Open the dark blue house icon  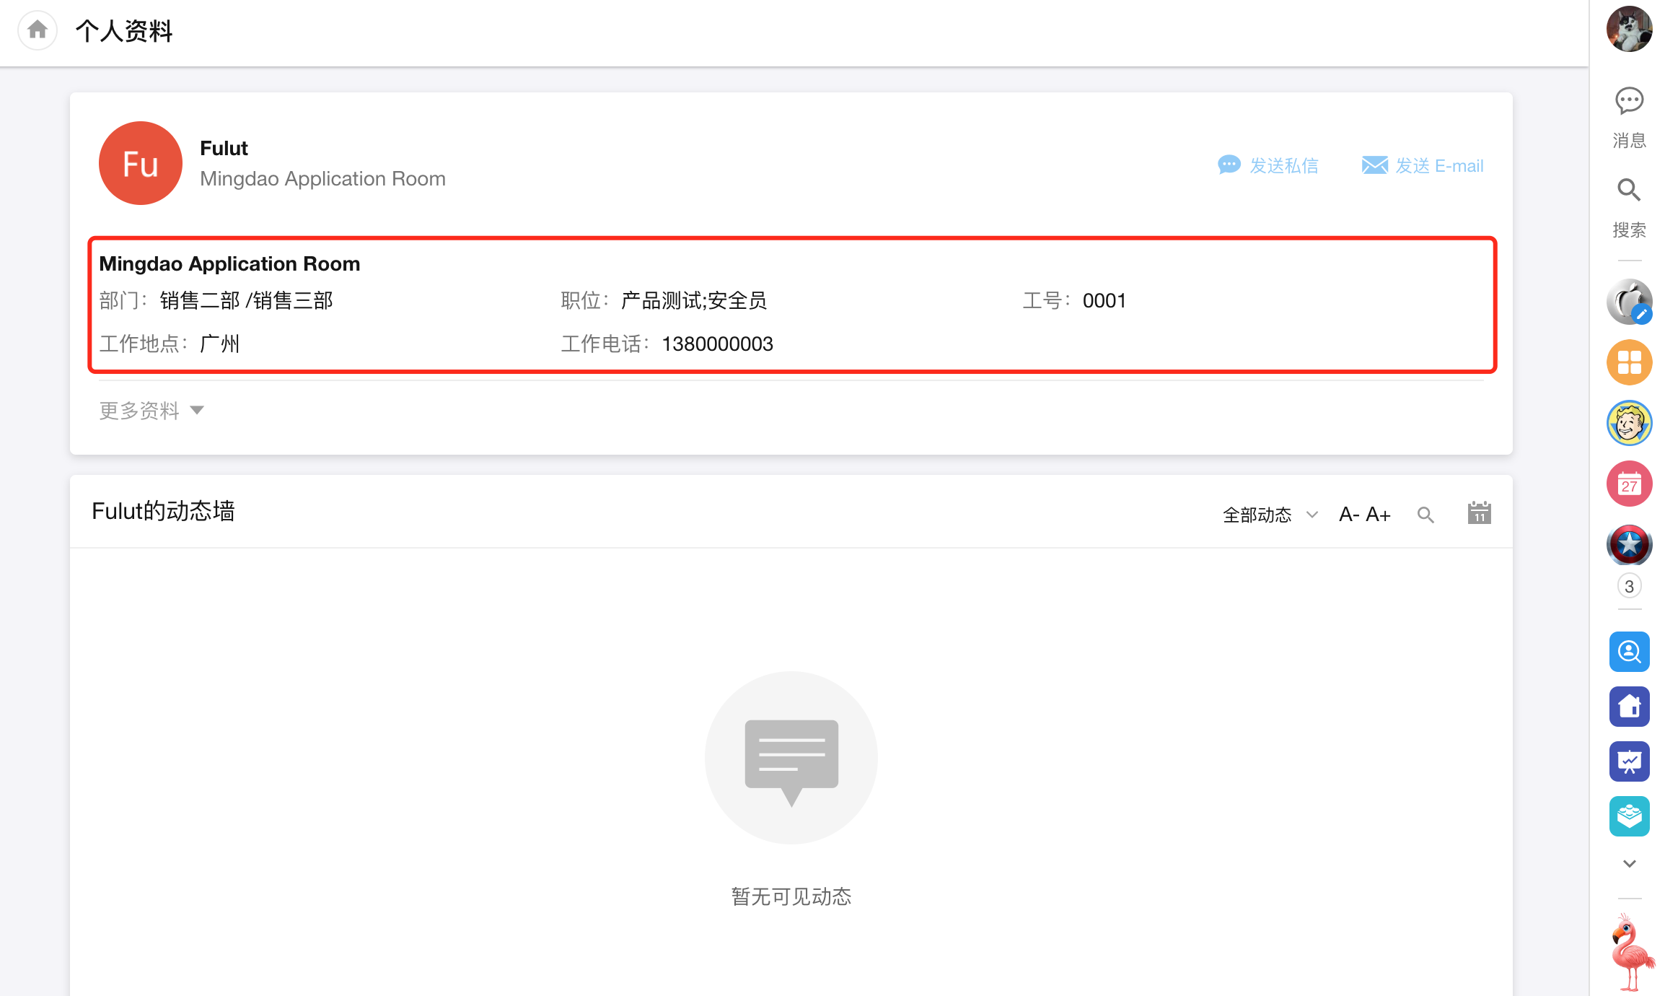[x=1629, y=707]
